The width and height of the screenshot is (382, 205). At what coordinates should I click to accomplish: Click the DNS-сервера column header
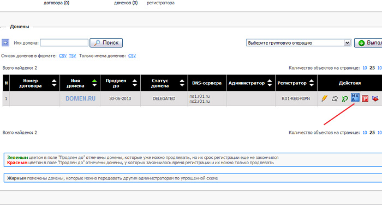pos(207,83)
